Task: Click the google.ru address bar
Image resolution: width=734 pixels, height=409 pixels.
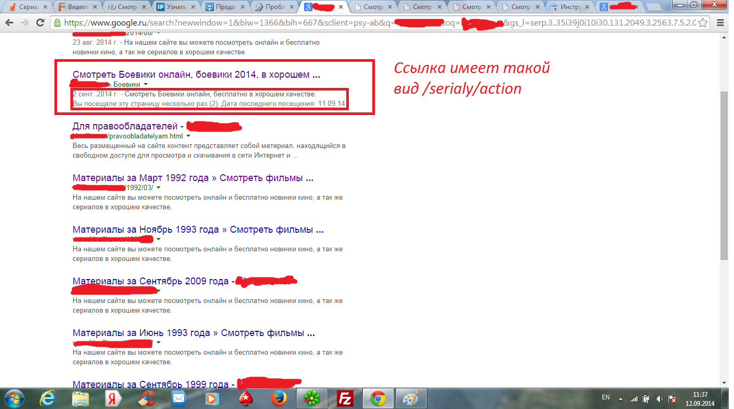Action: (380, 23)
